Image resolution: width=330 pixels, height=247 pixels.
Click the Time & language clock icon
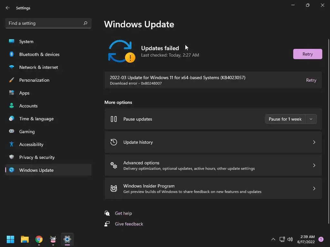pos(12,118)
